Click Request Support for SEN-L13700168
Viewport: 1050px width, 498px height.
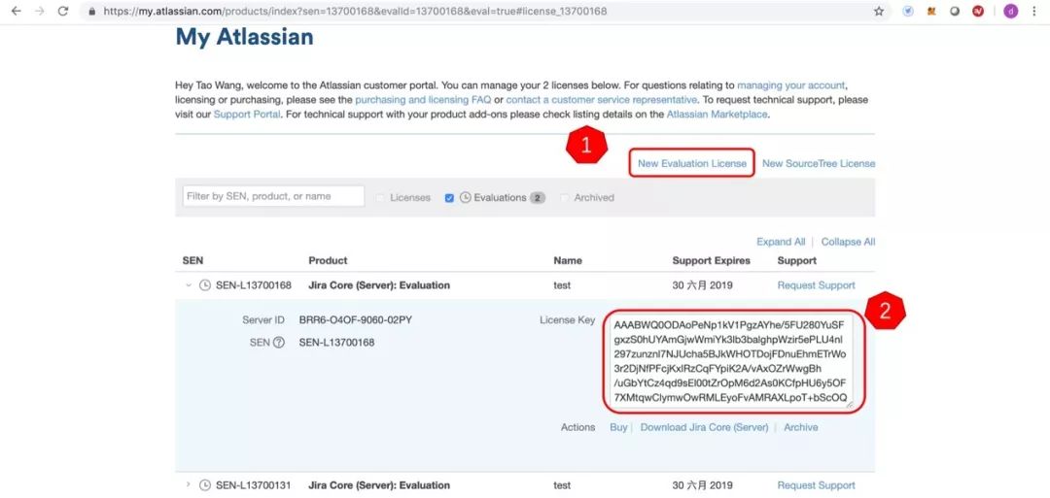pos(817,285)
